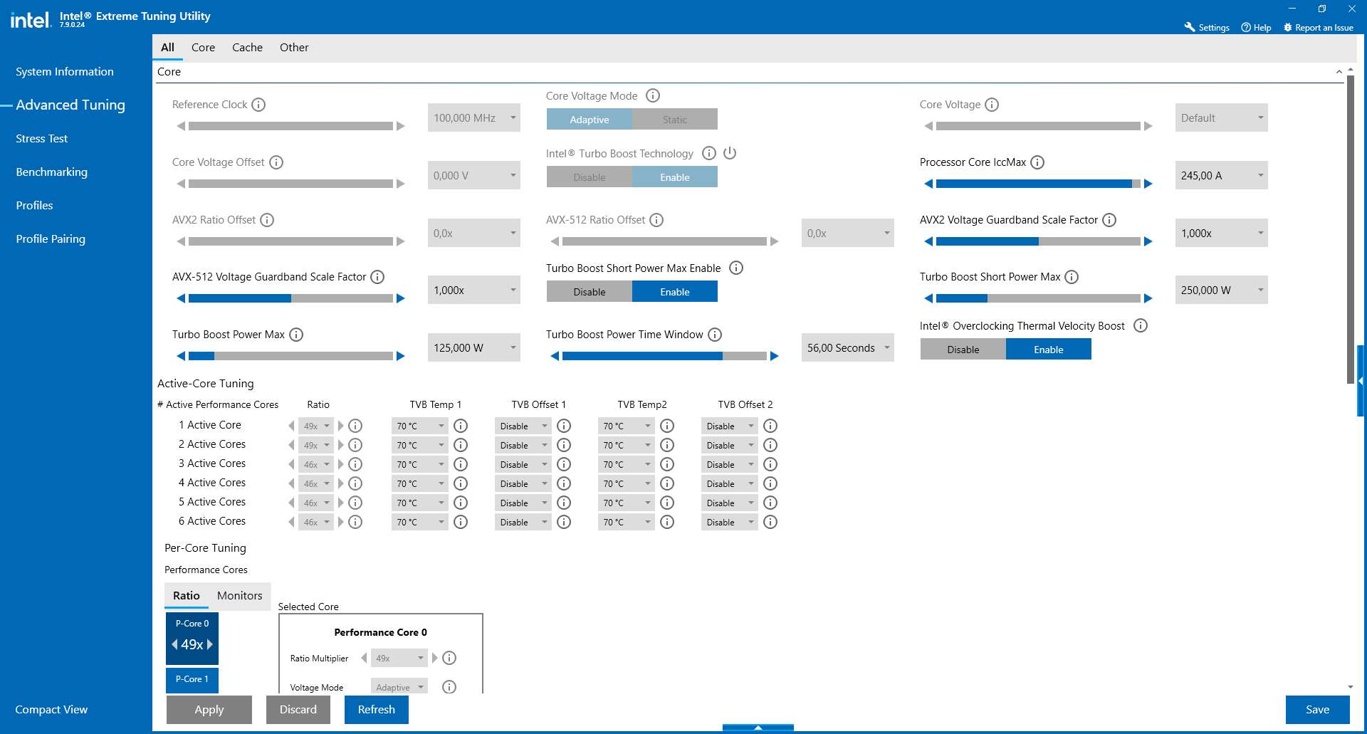Click the power icon next to Turbo Boost Technology
The width and height of the screenshot is (1367, 734).
tap(730, 153)
